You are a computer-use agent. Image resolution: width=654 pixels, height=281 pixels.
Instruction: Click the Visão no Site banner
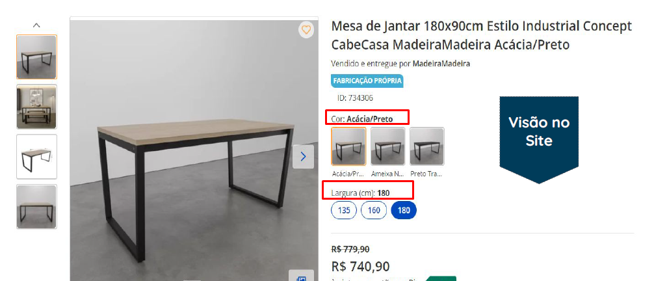539,140
